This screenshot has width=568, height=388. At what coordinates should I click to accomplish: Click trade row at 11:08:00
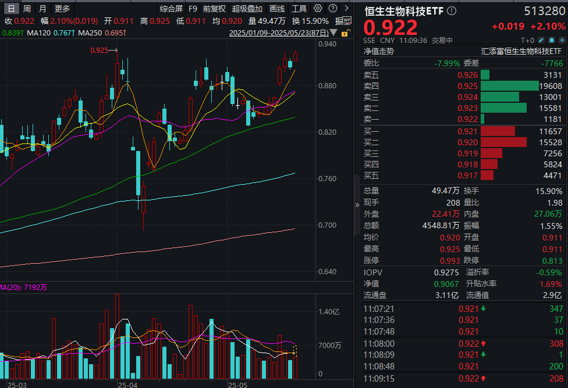pos(464,343)
